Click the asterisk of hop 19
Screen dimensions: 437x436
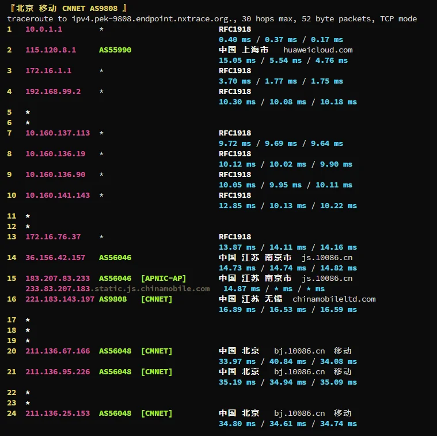28,340
